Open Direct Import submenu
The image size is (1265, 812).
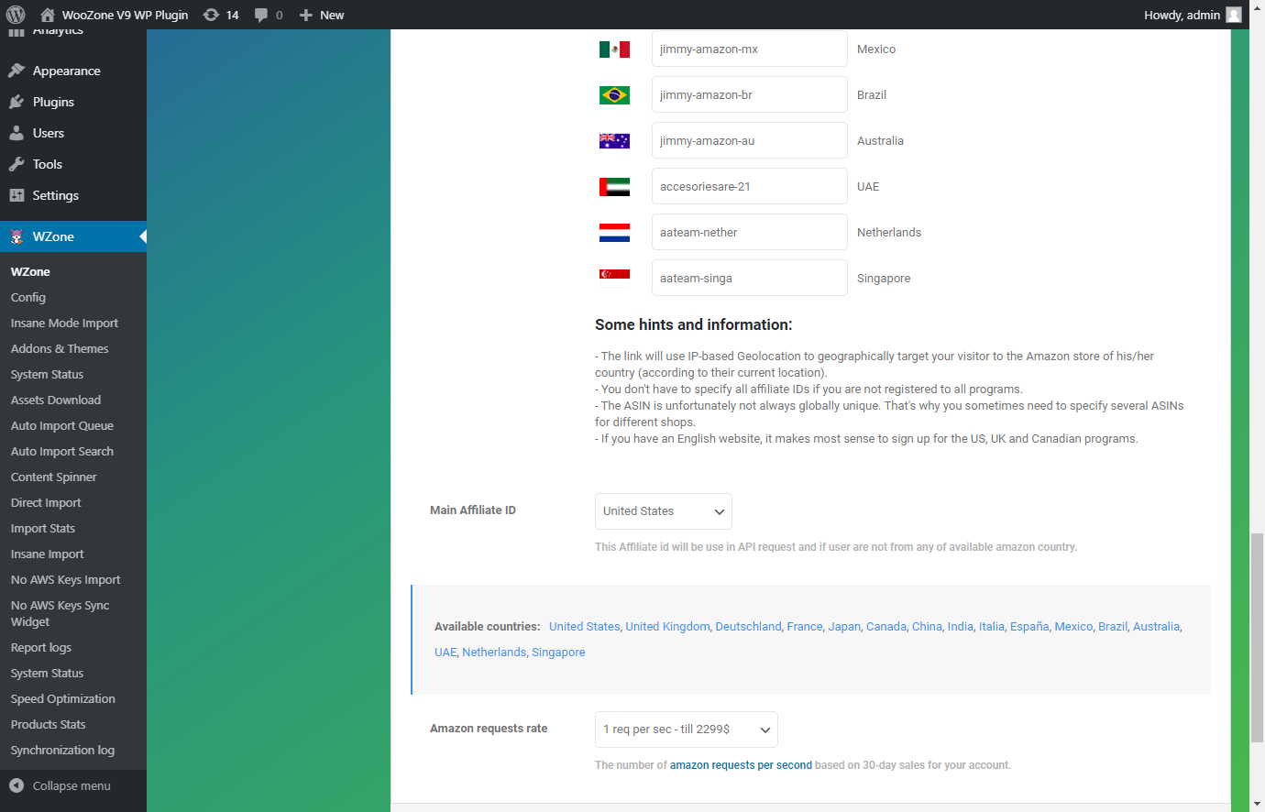click(x=46, y=502)
